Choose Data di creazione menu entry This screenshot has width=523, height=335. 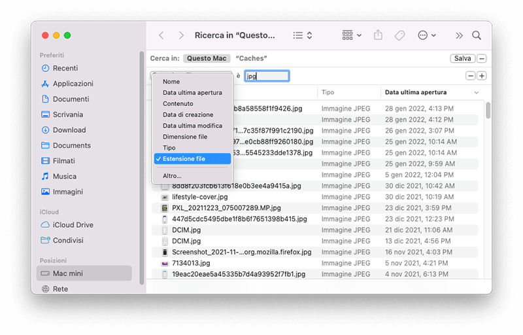point(192,115)
